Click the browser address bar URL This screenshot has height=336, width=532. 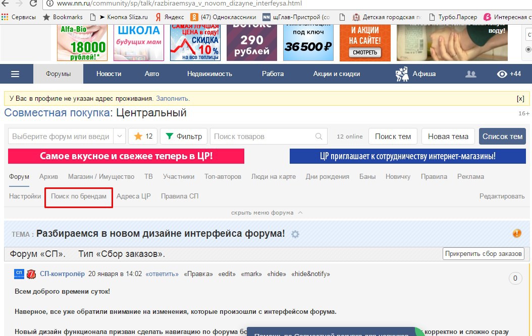(179, 4)
